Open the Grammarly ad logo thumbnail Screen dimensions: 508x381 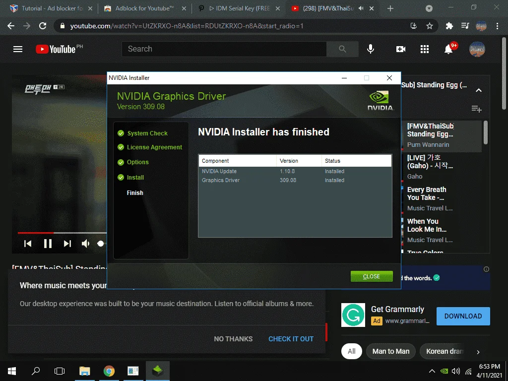pyautogui.click(x=353, y=315)
